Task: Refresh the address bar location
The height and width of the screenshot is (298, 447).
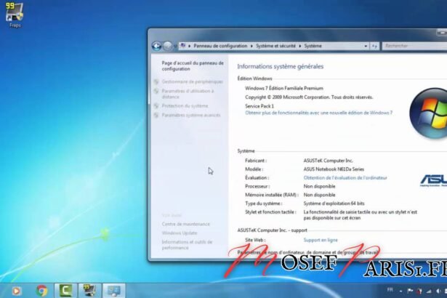Action: 374,46
